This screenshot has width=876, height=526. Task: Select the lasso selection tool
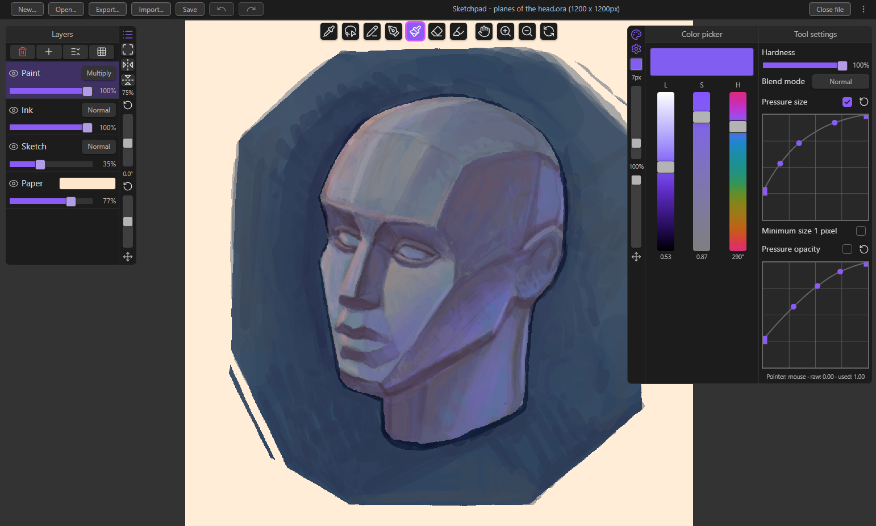(x=351, y=31)
